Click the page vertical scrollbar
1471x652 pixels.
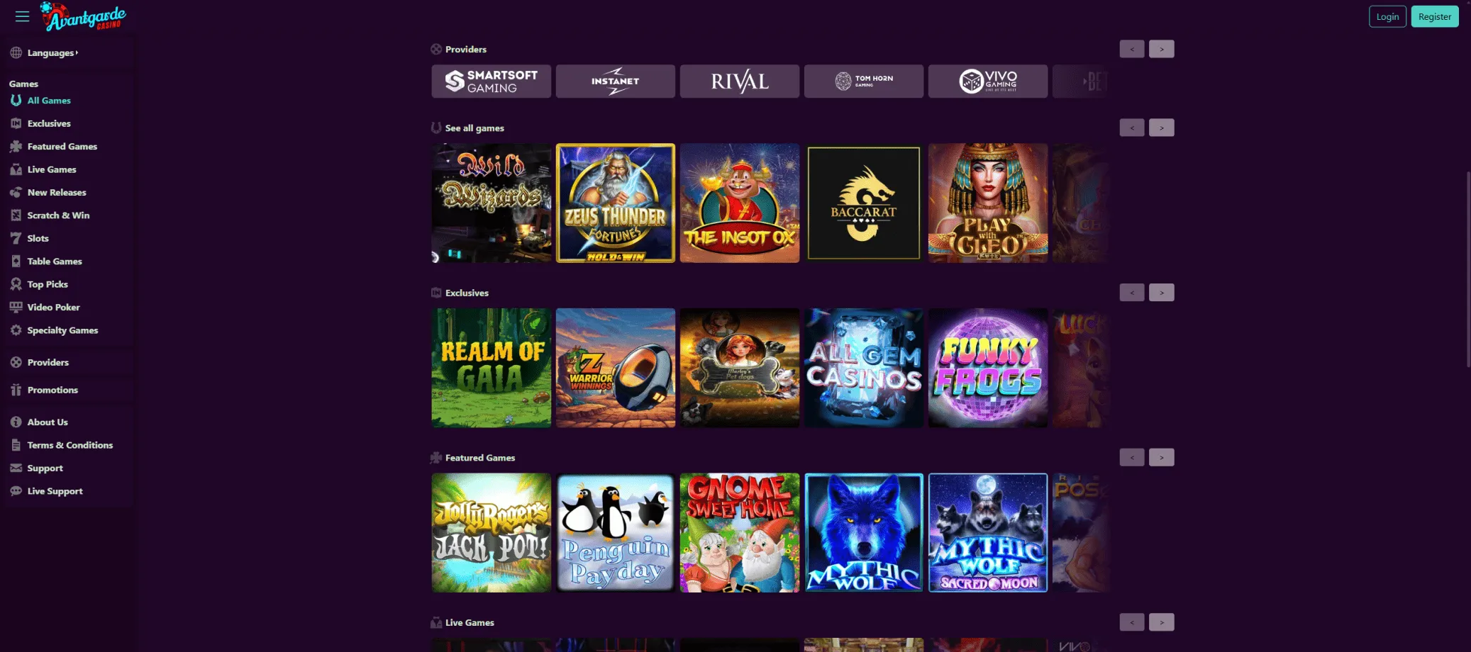click(1467, 269)
